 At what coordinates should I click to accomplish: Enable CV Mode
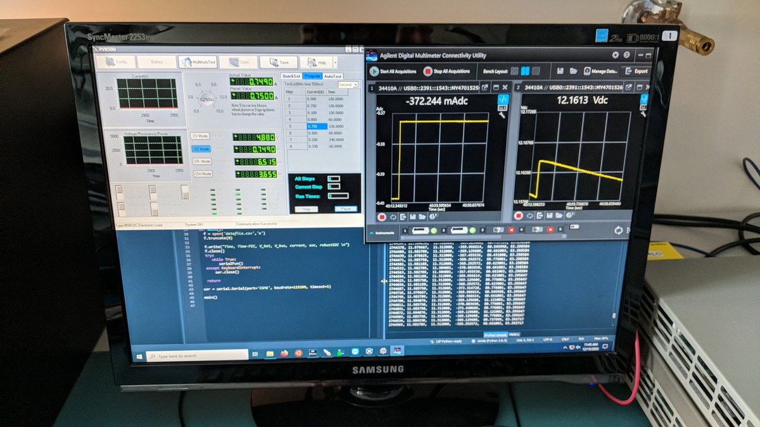coord(200,136)
